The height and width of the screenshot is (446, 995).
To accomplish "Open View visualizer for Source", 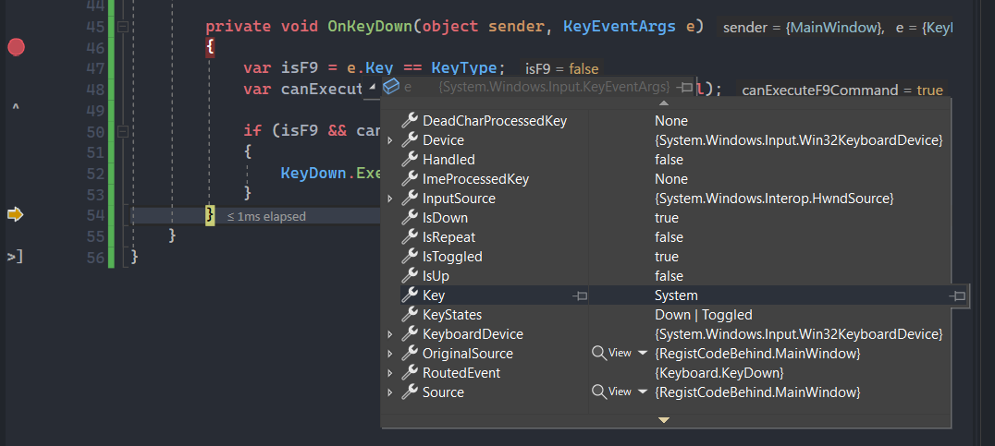I will point(612,392).
